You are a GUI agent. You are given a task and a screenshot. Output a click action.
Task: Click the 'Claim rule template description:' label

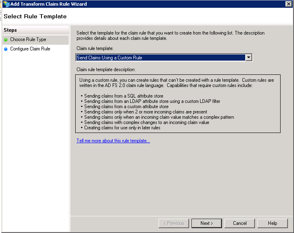pyautogui.click(x=106, y=70)
